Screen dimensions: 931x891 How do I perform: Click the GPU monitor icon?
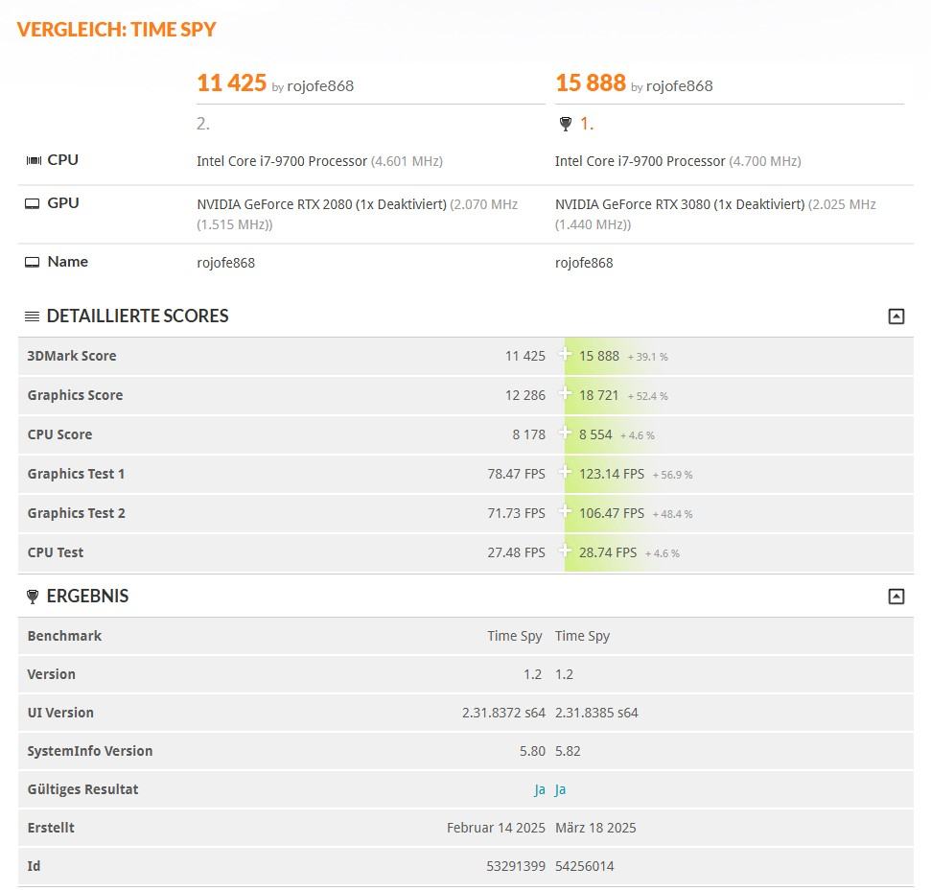click(x=32, y=203)
